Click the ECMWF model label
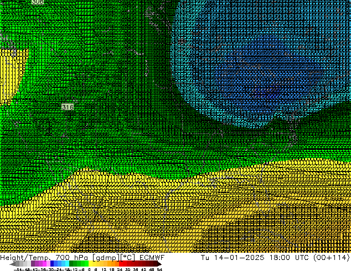The image size is (351, 271). click(x=152, y=258)
